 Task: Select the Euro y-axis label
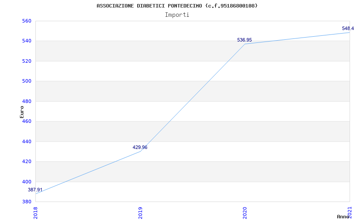22,111
